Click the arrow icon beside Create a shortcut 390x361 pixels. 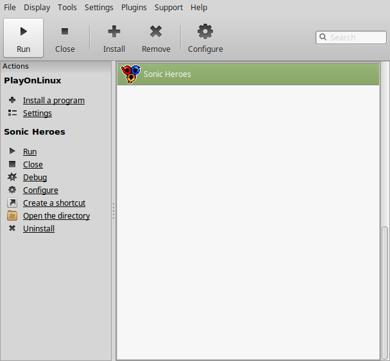pyautogui.click(x=12, y=203)
